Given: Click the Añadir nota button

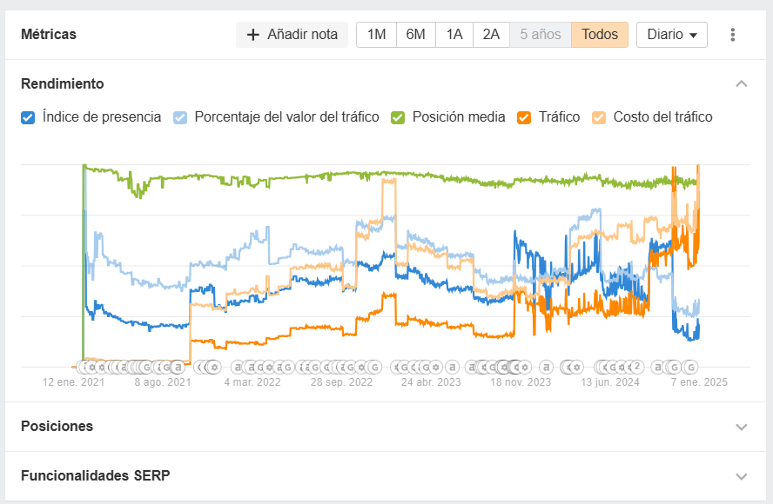Looking at the screenshot, I should pos(292,35).
